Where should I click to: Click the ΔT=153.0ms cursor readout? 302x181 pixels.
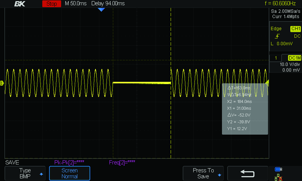coord(239,88)
